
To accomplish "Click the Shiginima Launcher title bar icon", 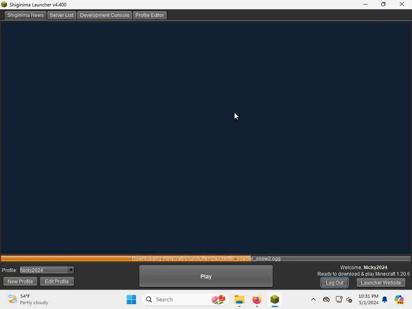I will tap(4, 4).
